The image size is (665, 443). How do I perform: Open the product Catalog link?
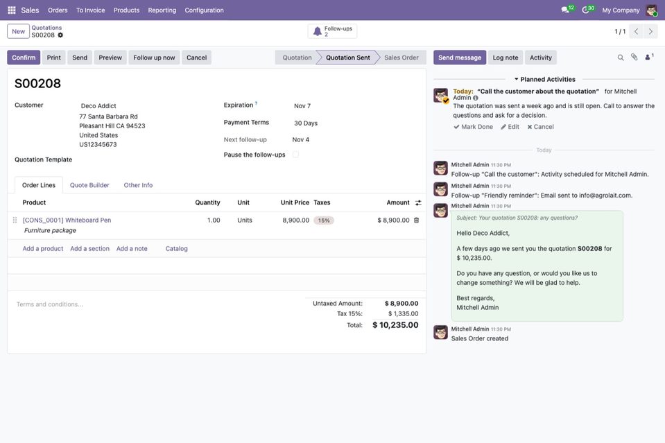(176, 249)
